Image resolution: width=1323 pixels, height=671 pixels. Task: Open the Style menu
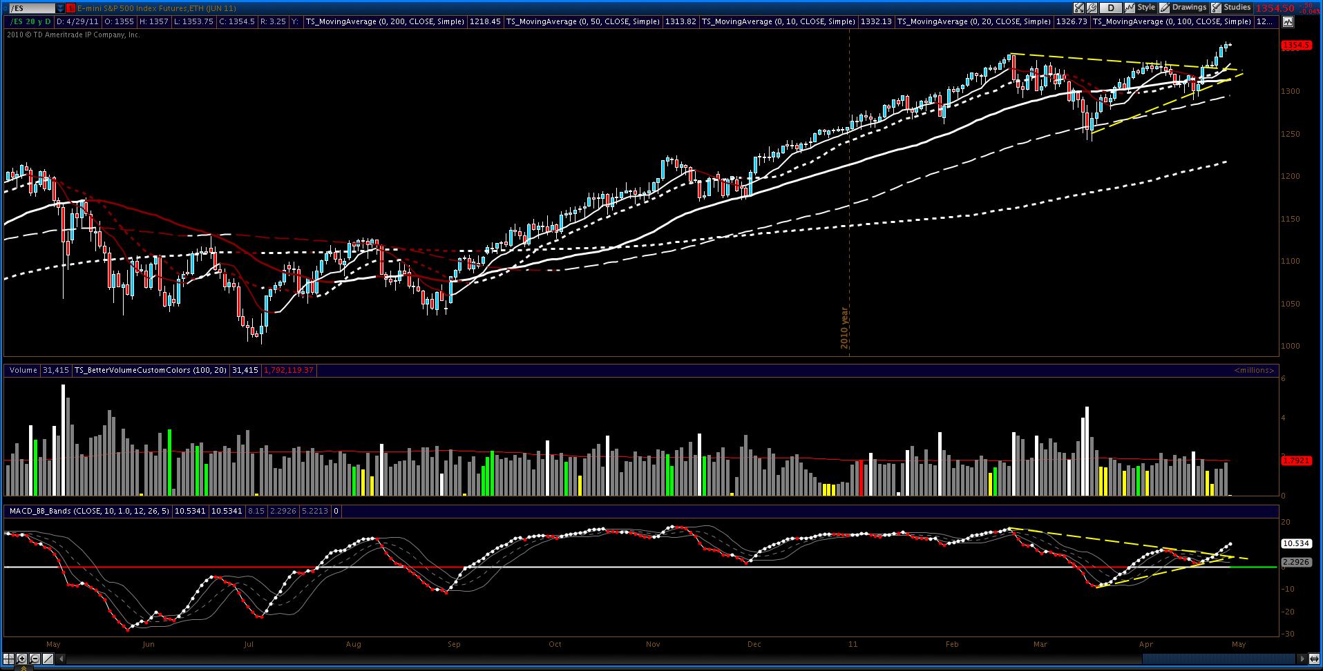click(x=1141, y=8)
